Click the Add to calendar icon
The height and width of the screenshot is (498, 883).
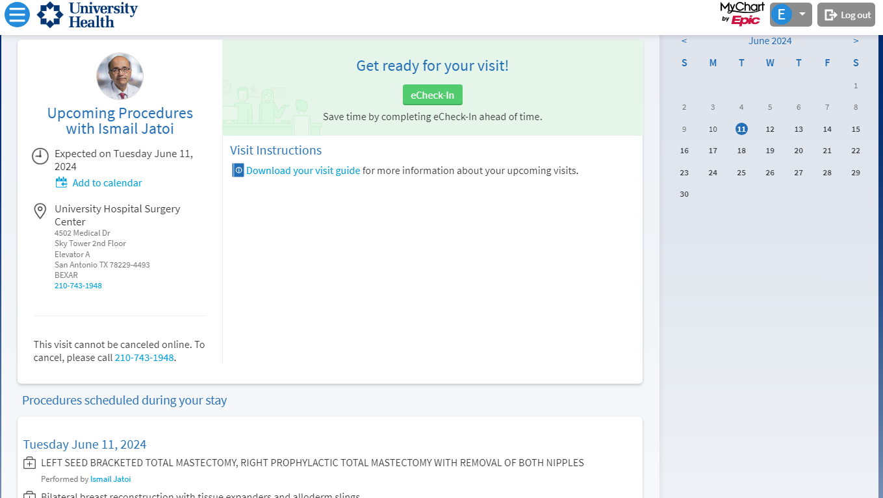tap(61, 183)
